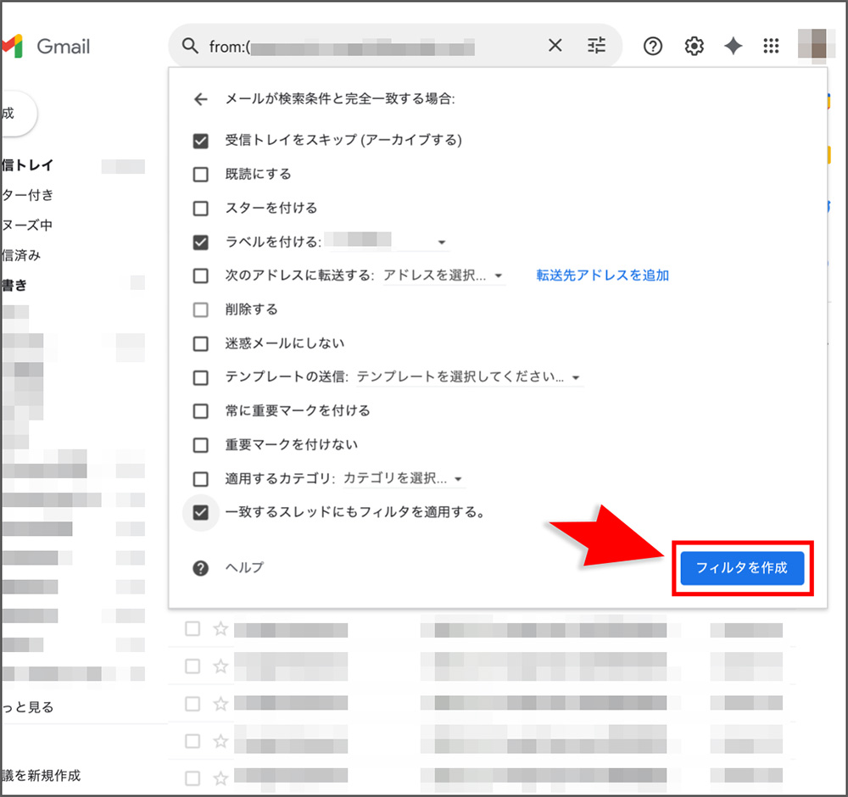This screenshot has width=848, height=797.
Task: Open テンプレートを選択してください dropdown
Action: click(469, 376)
